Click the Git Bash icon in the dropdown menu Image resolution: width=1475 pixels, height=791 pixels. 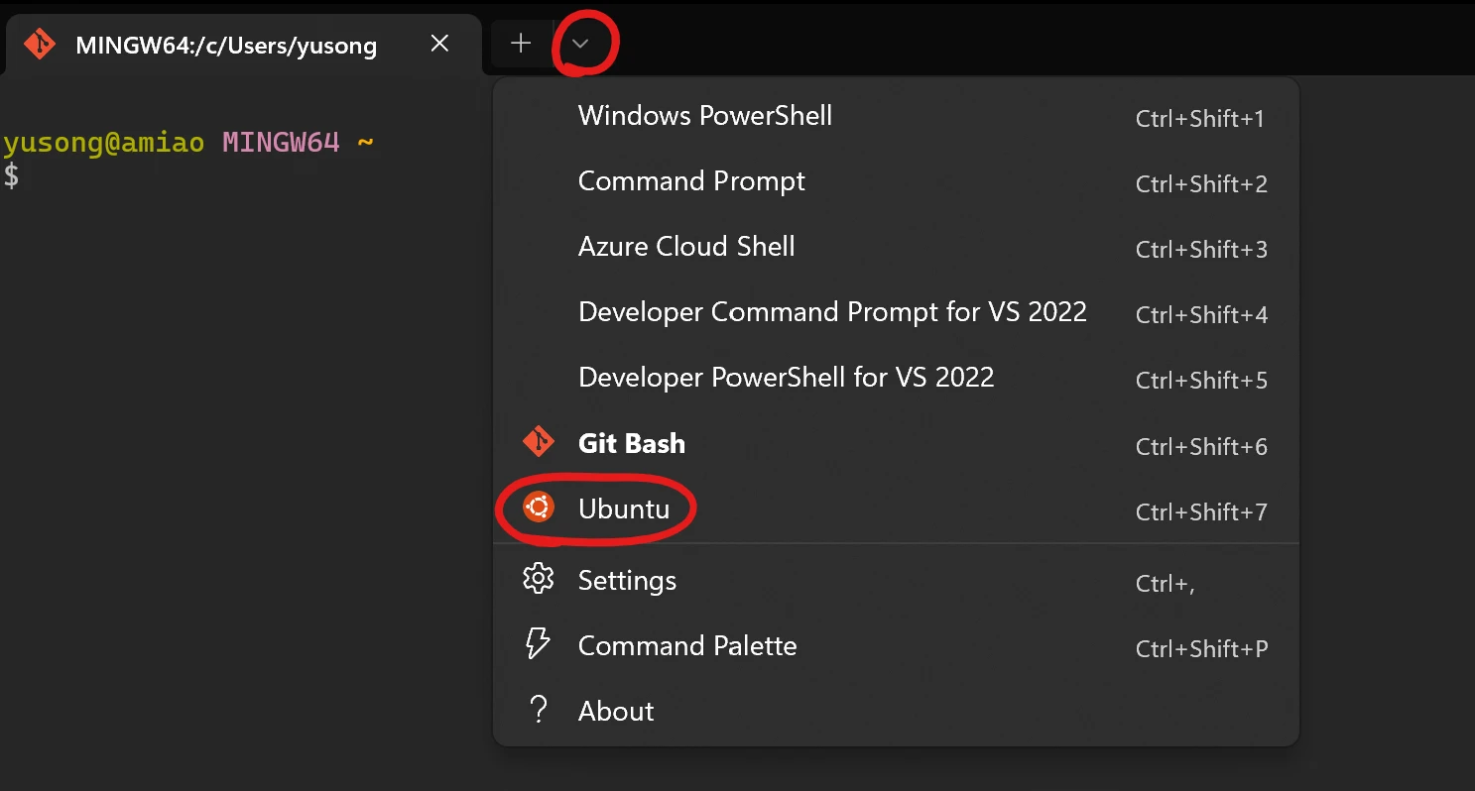coord(539,442)
